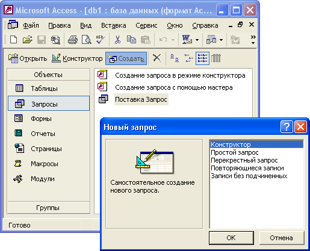Screen dimensions: 310x251
Task: Click the help question mark in dialog
Action: point(287,127)
